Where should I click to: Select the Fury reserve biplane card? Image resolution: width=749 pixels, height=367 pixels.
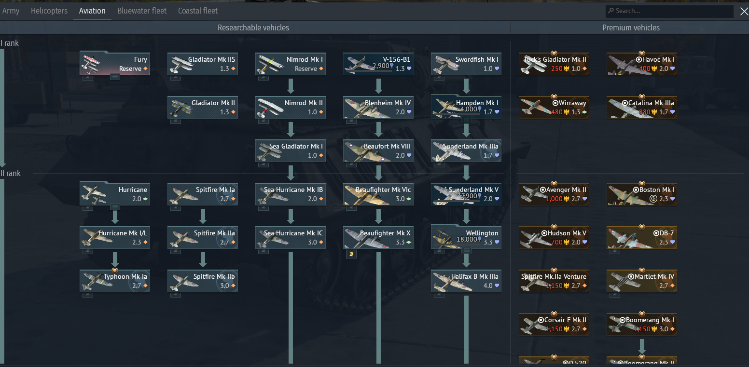[115, 64]
